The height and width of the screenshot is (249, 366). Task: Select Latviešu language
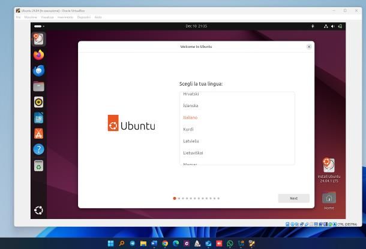pos(237,141)
